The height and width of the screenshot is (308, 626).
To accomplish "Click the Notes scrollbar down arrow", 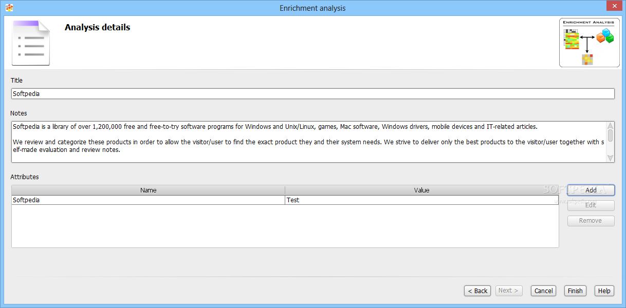I will point(611,158).
